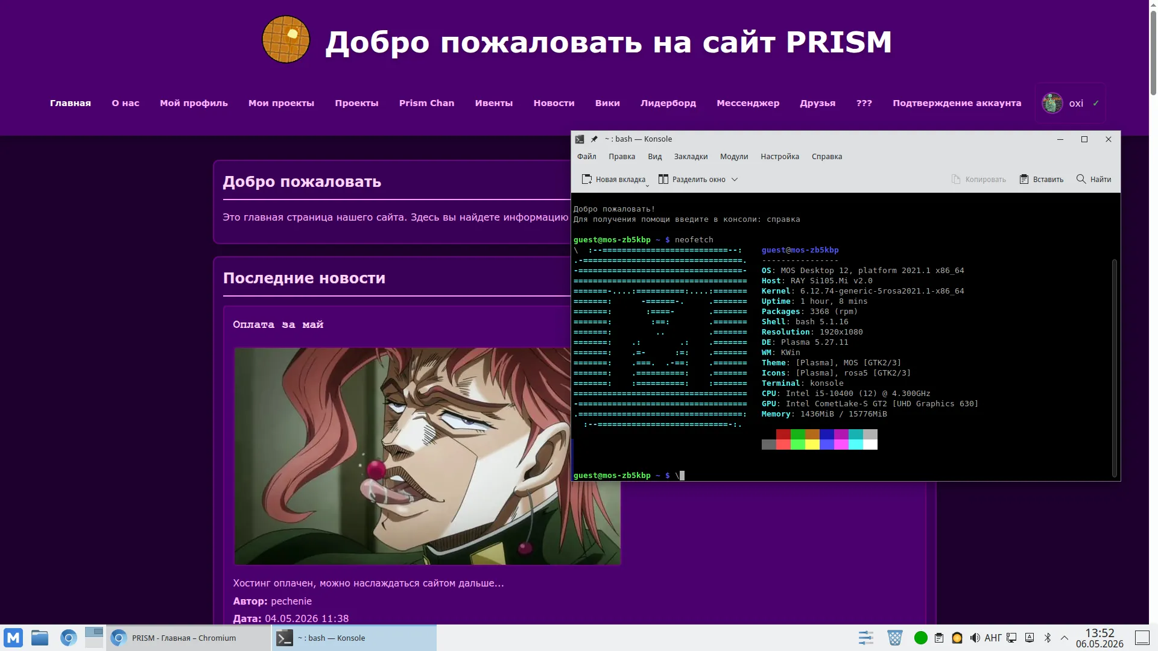The image size is (1158, 651).
Task: Click the red color block in neofetch
Action: 783,434
